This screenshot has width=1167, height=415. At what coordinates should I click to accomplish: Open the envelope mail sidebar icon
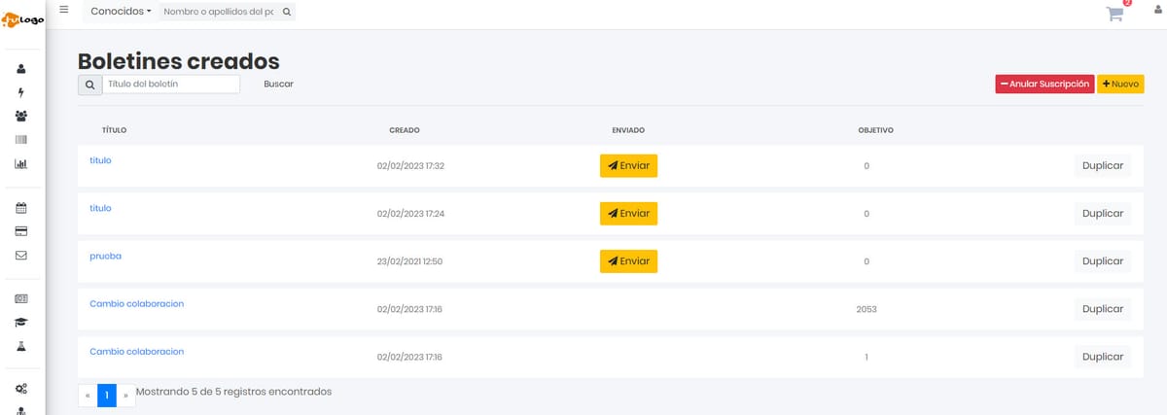[21, 256]
